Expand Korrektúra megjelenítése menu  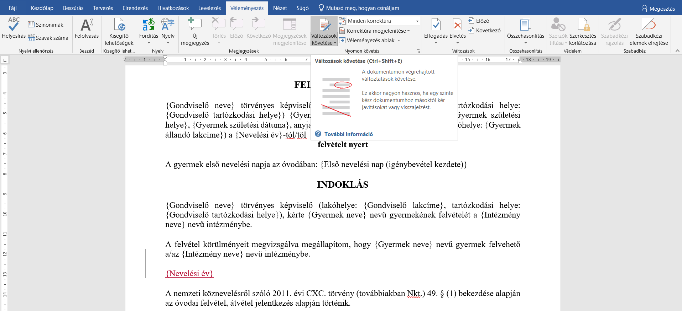coord(374,31)
